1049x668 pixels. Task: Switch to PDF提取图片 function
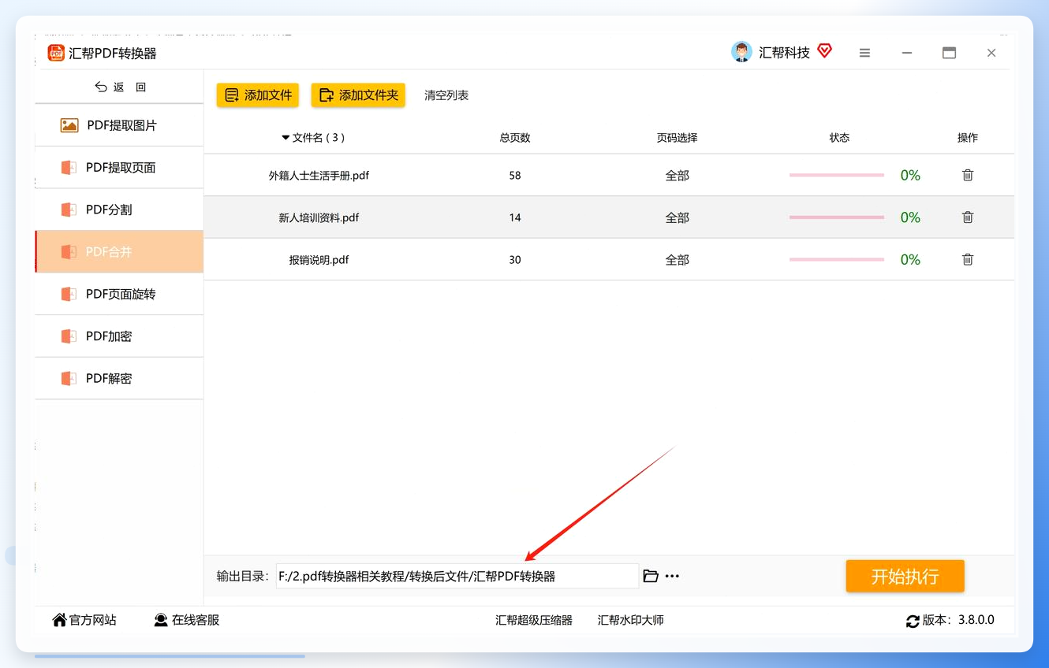point(119,125)
